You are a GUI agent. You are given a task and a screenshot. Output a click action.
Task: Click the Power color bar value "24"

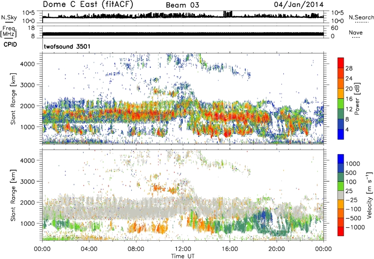[349, 79]
